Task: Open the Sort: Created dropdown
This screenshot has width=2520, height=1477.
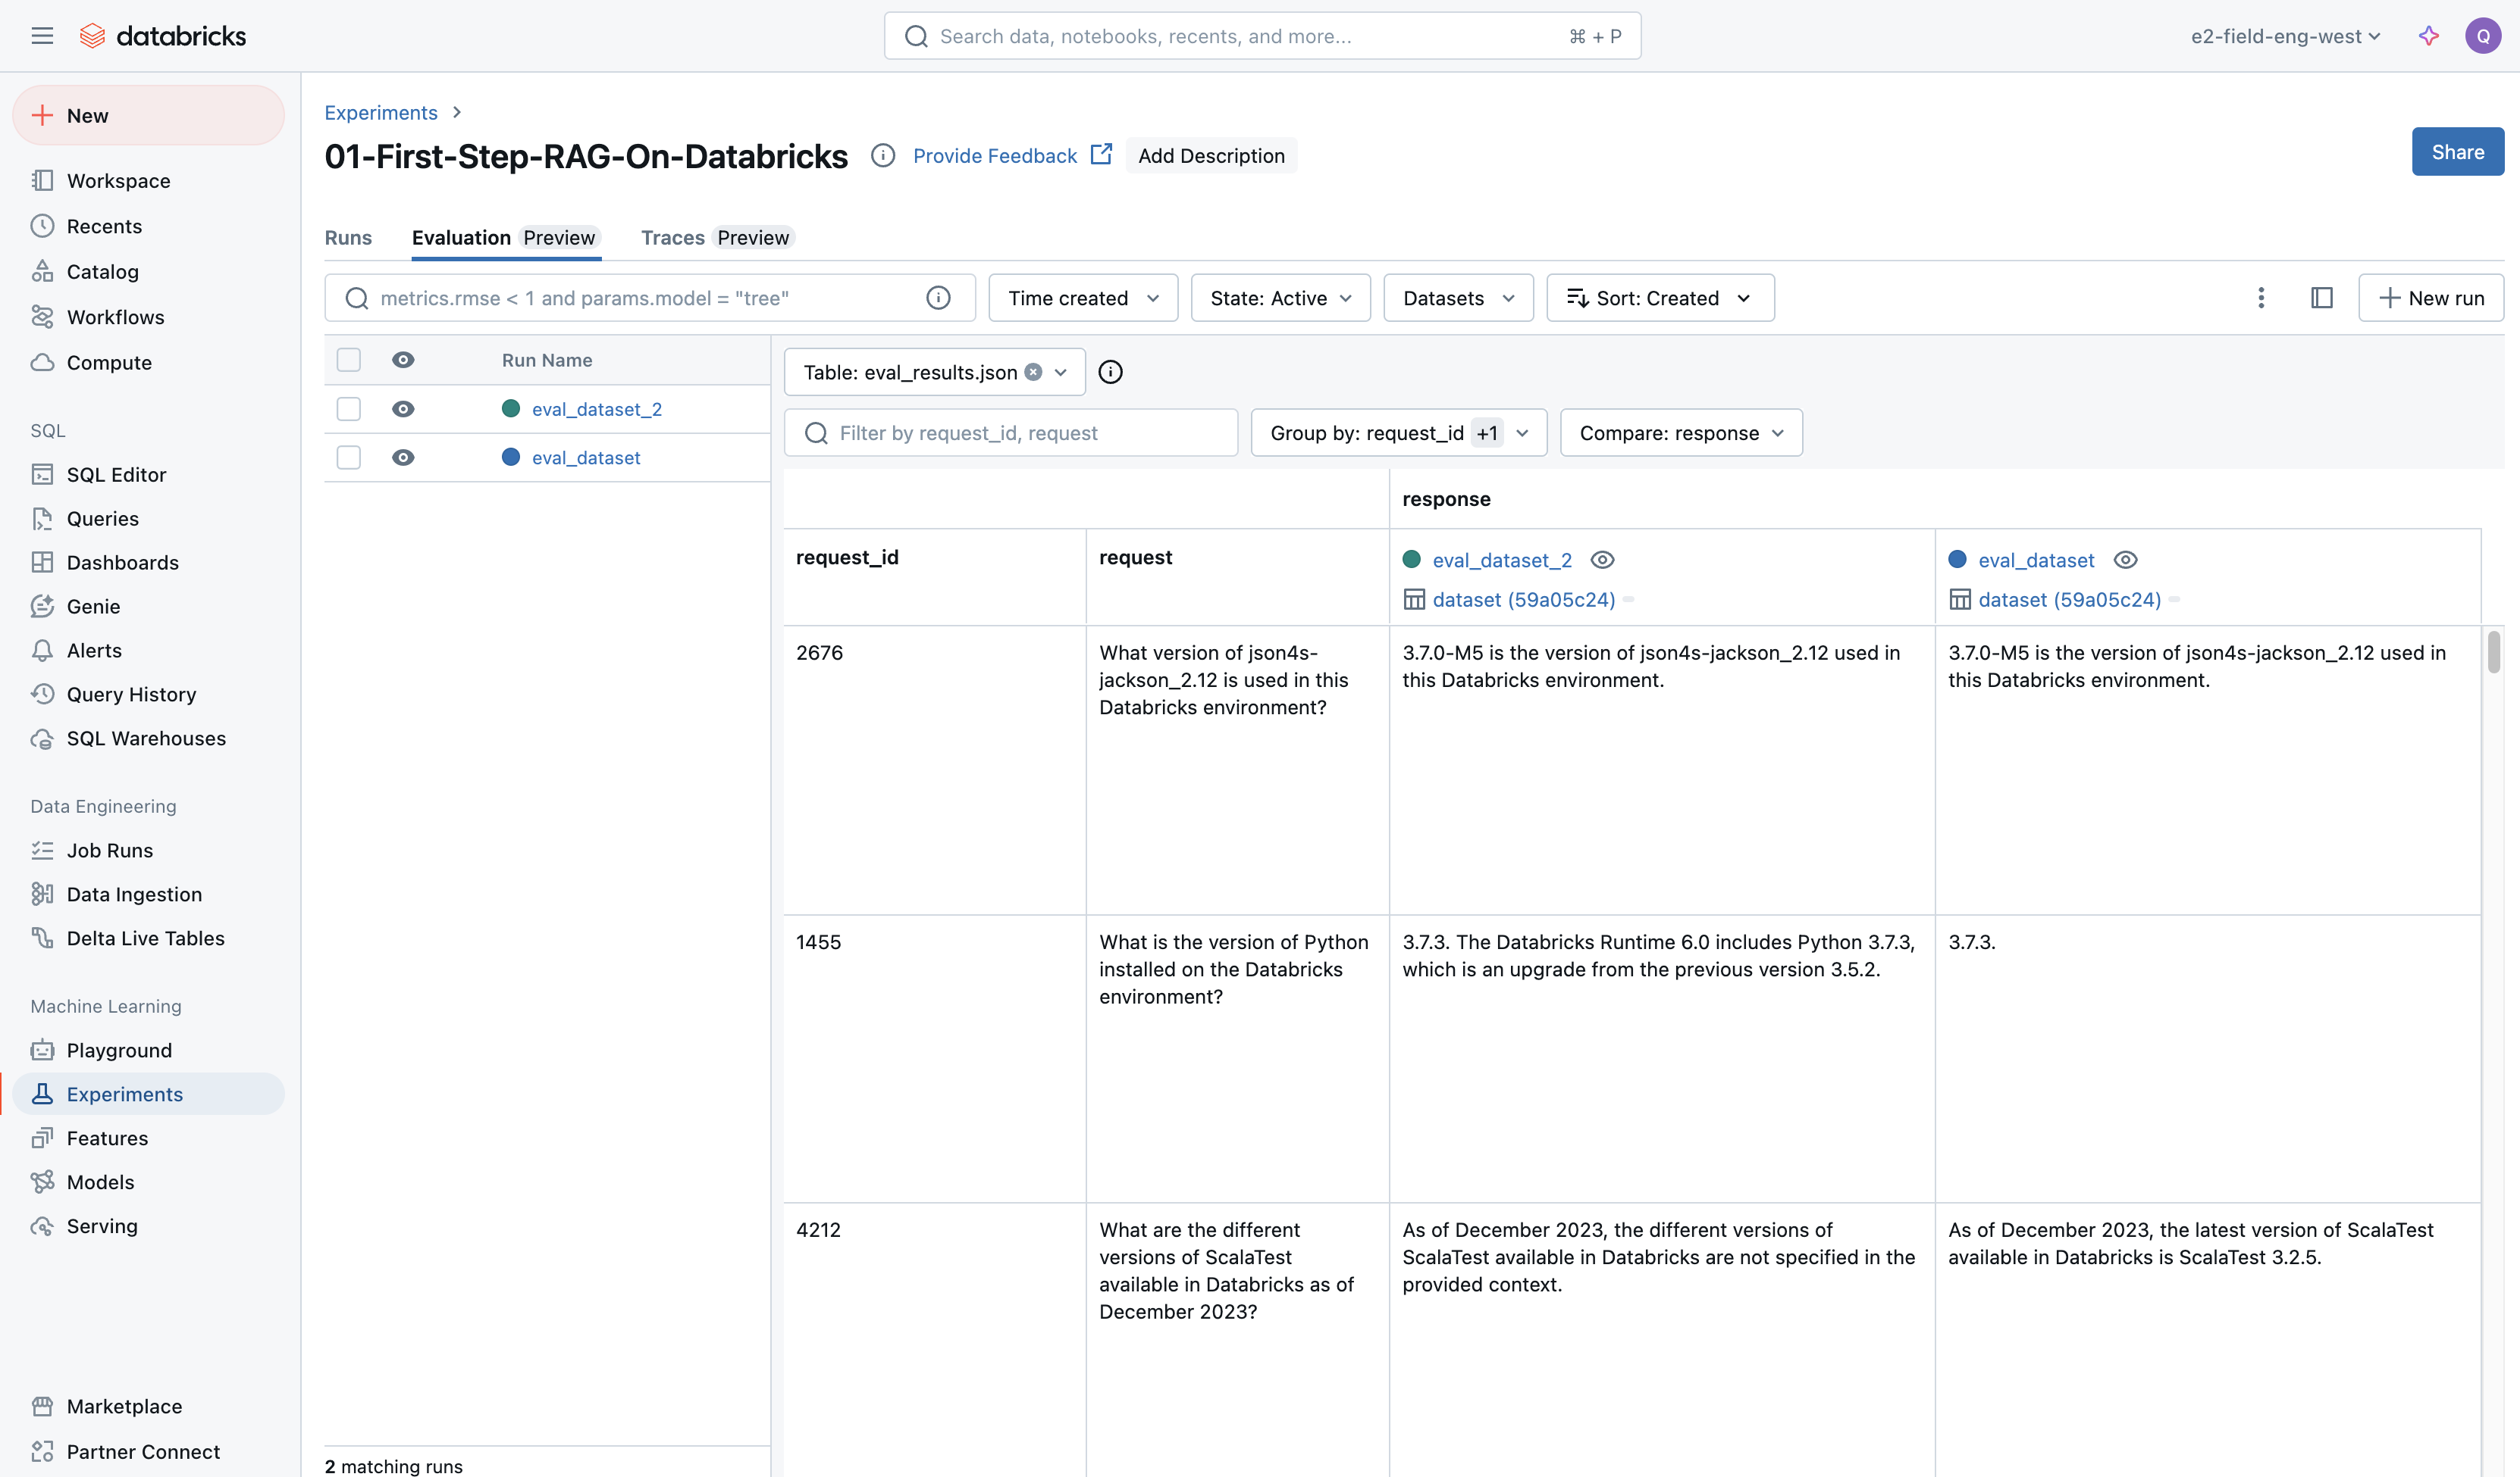Action: [1660, 298]
